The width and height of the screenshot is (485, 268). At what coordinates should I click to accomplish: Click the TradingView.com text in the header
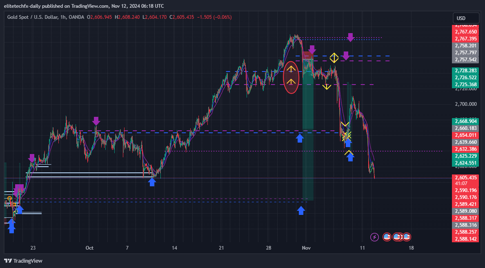pos(90,6)
